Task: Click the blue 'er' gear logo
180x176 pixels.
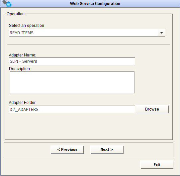Action: point(9,4)
